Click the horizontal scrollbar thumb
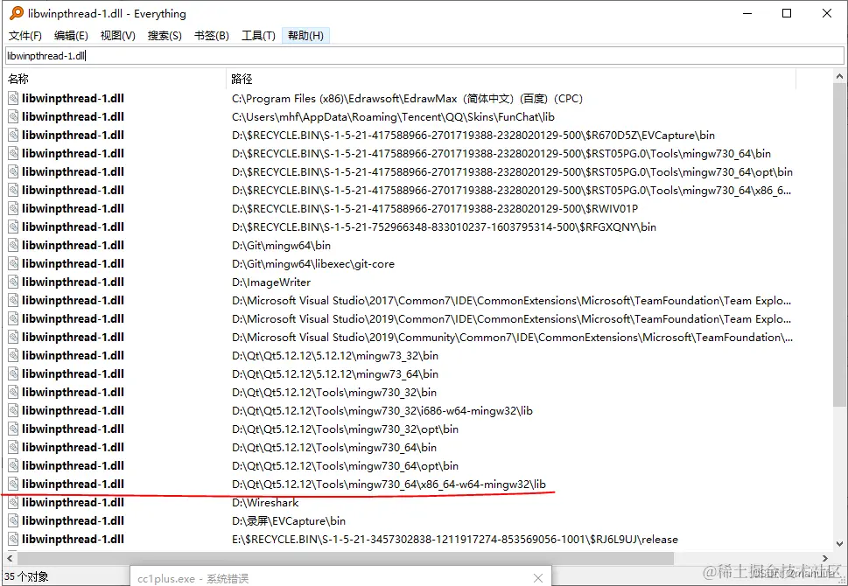The width and height of the screenshot is (848, 586). coord(345,558)
